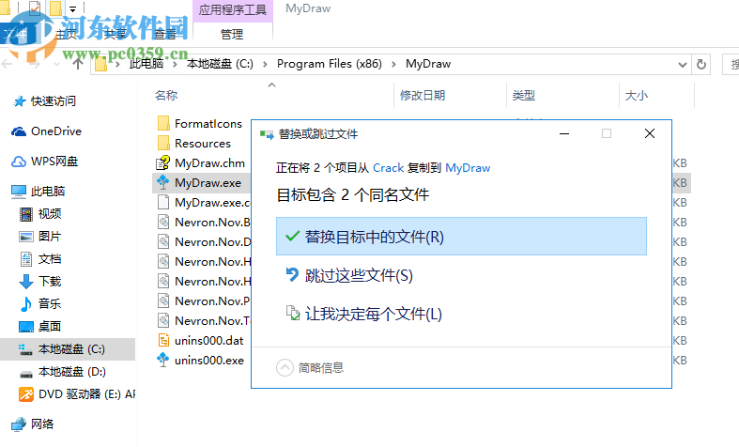Click the Network icon in the sidebar
The width and height of the screenshot is (739, 447).
point(19,424)
